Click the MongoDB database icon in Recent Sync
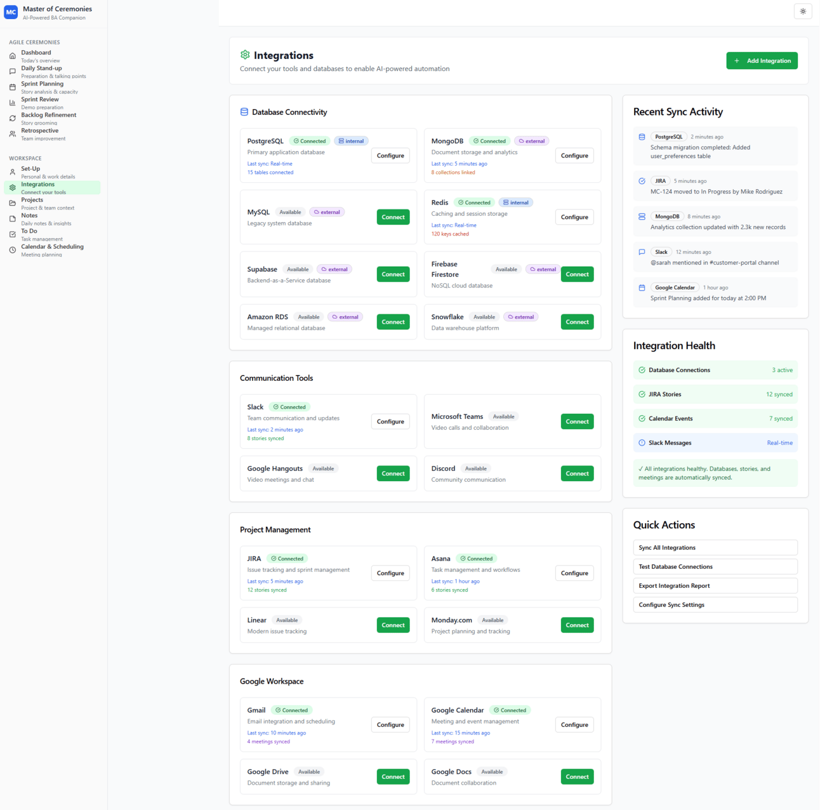Image resolution: width=820 pixels, height=810 pixels. point(642,216)
